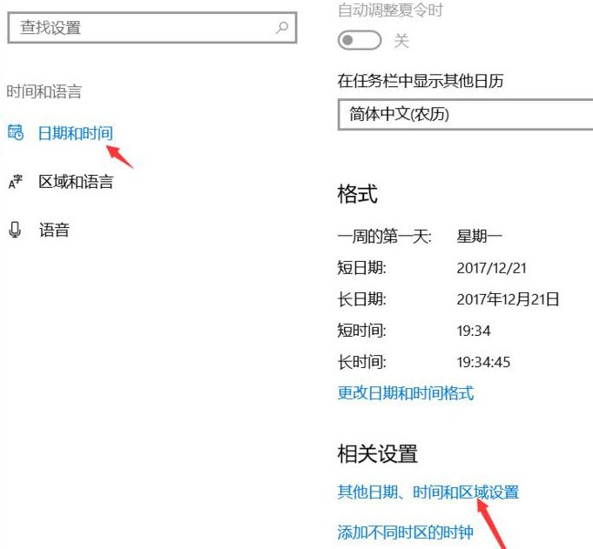This screenshot has height=549, width=593.
Task: Select 日期和时间 in the sidebar
Action: [75, 133]
